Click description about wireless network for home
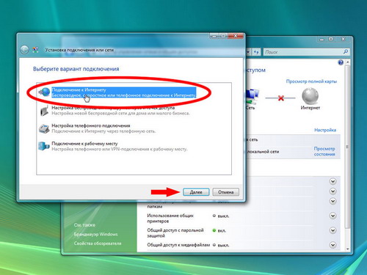 120,114
